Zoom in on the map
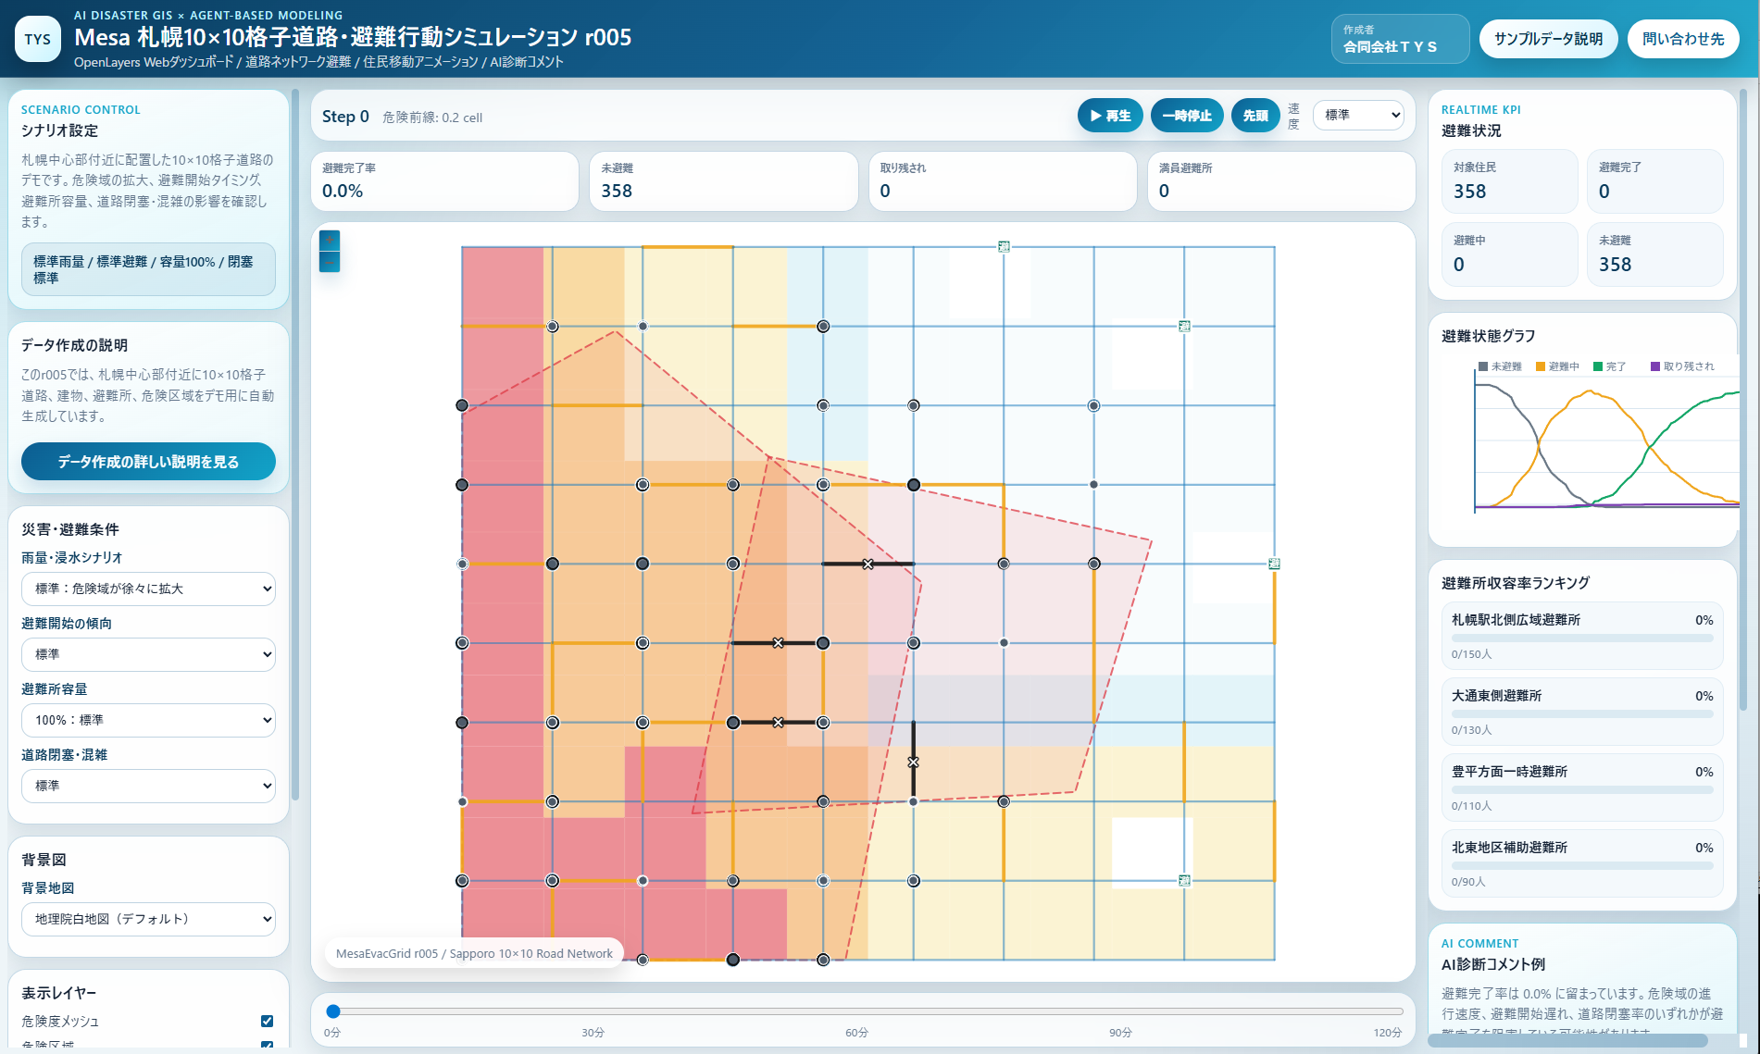The image size is (1760, 1054). tap(330, 241)
